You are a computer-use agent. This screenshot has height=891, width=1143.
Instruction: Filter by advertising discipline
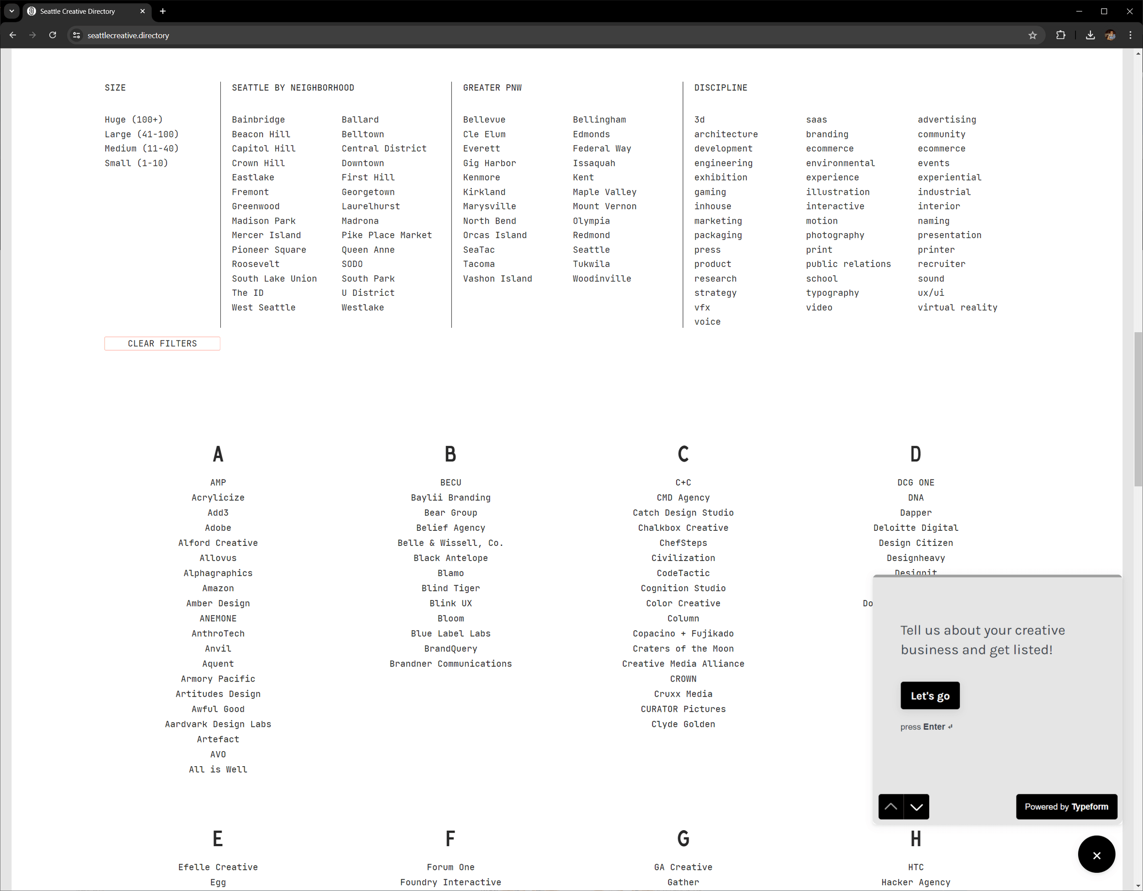click(947, 120)
